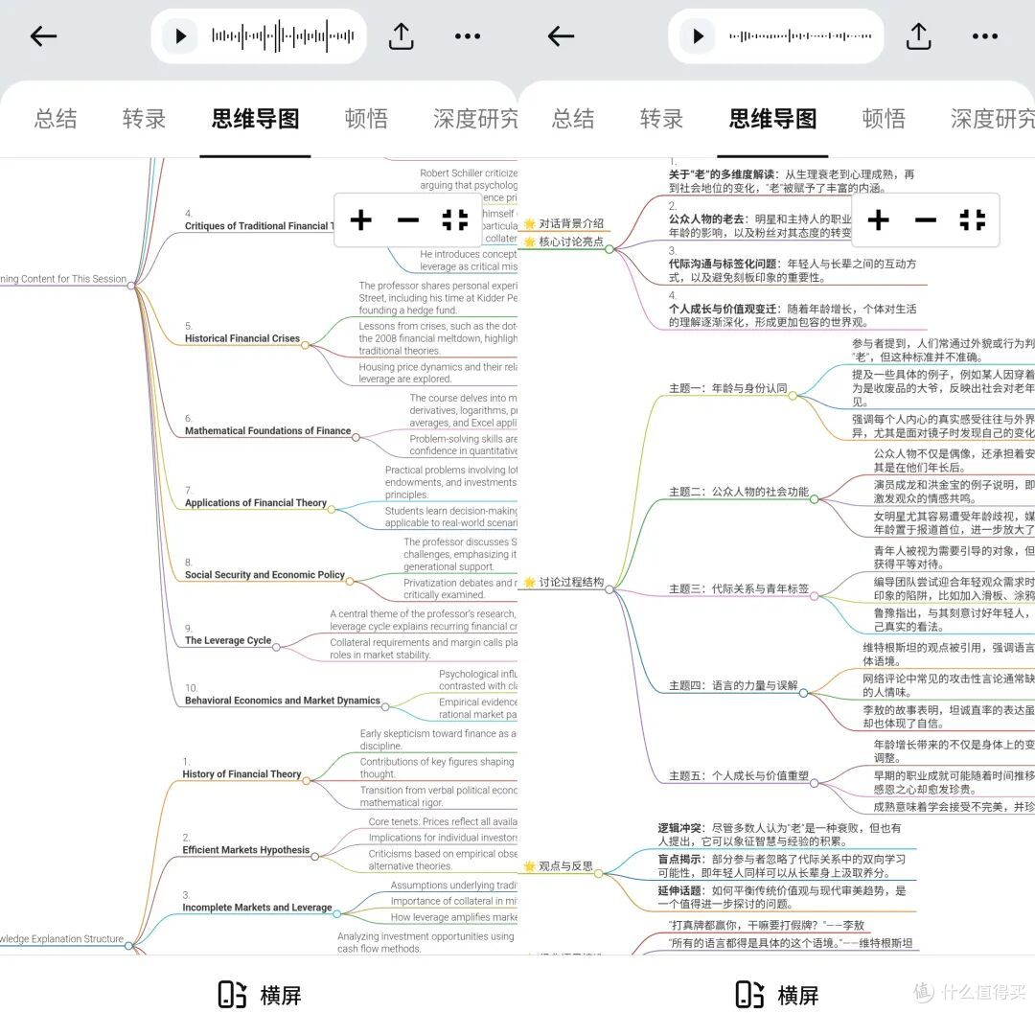The image size is (1035, 1013).
Task: Select the 顿悟 tab on left screen
Action: click(x=366, y=119)
